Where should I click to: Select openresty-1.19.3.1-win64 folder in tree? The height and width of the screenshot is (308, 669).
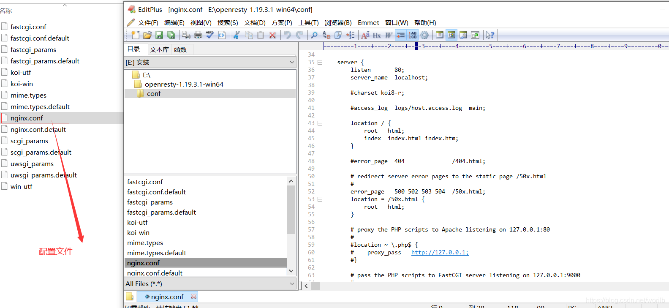coord(184,84)
